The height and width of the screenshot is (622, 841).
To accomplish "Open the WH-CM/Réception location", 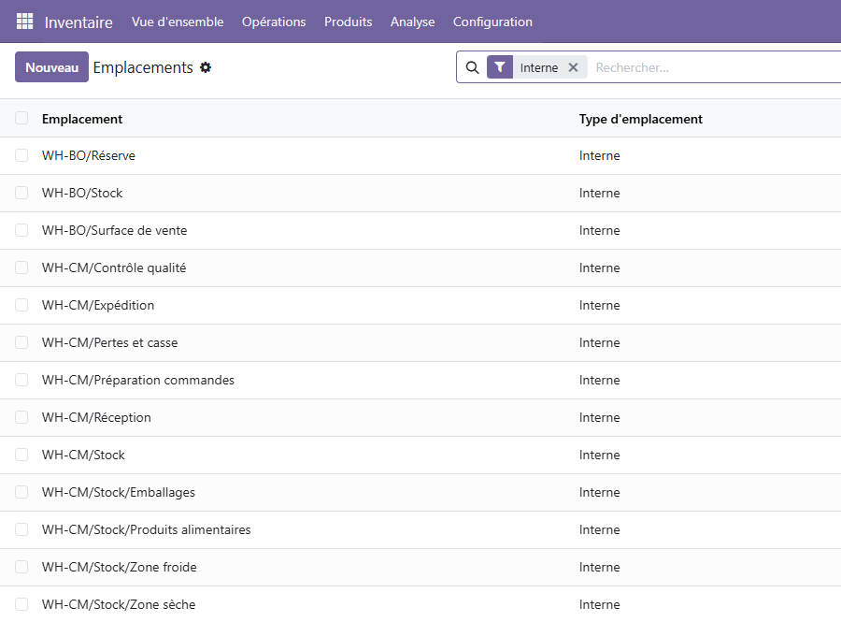I will click(x=96, y=417).
